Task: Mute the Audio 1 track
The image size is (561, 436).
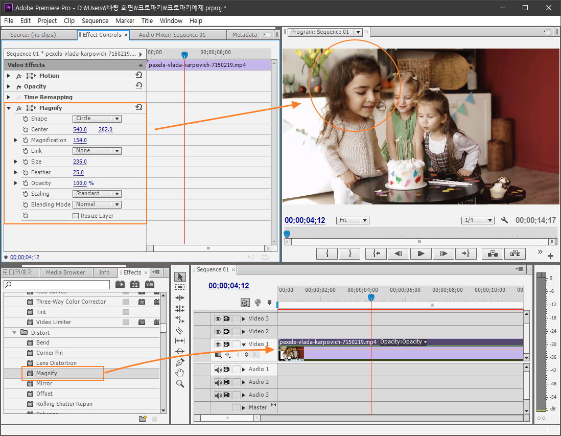Action: (218, 370)
